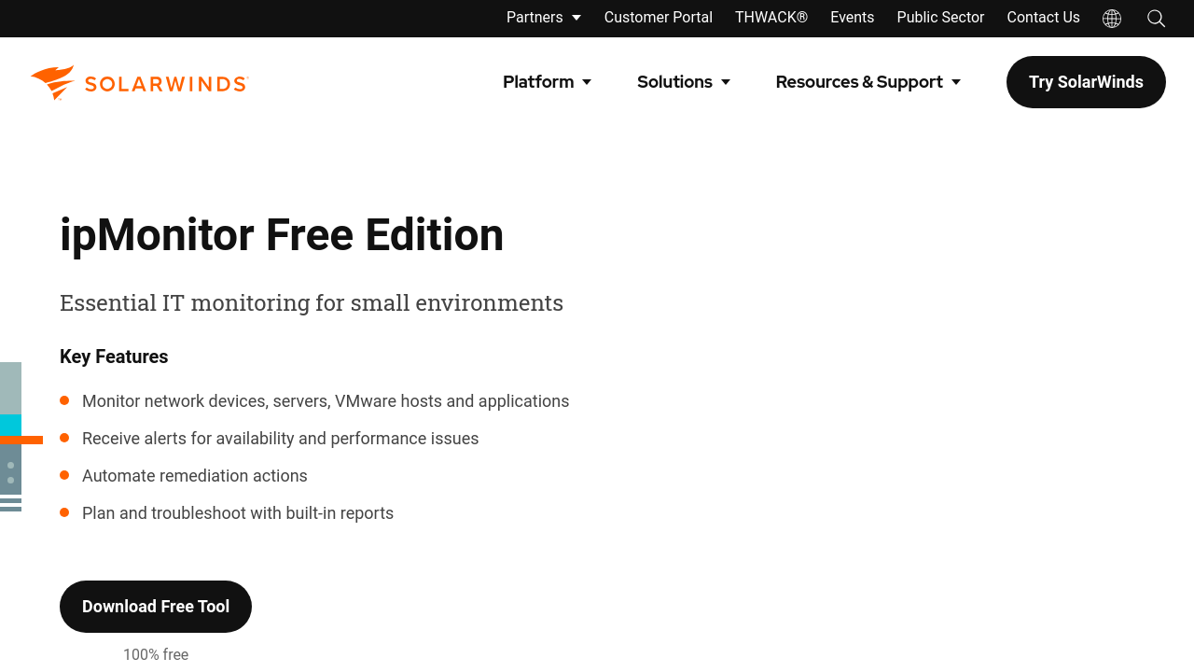The image size is (1194, 672).
Task: Open the search magnifier icon
Action: 1156,19
